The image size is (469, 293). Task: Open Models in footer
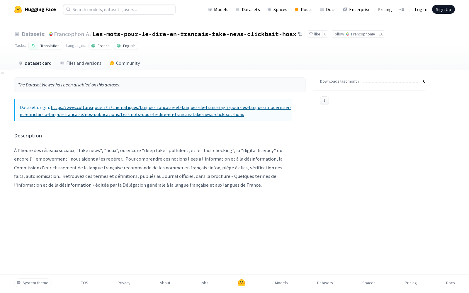coord(281,283)
